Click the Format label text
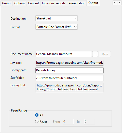Image resolution: width=122 pixels, height=133 pixels. click(x=16, y=27)
